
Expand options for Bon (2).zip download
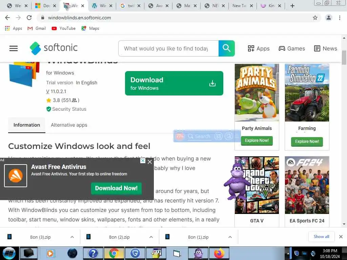(x=151, y=237)
